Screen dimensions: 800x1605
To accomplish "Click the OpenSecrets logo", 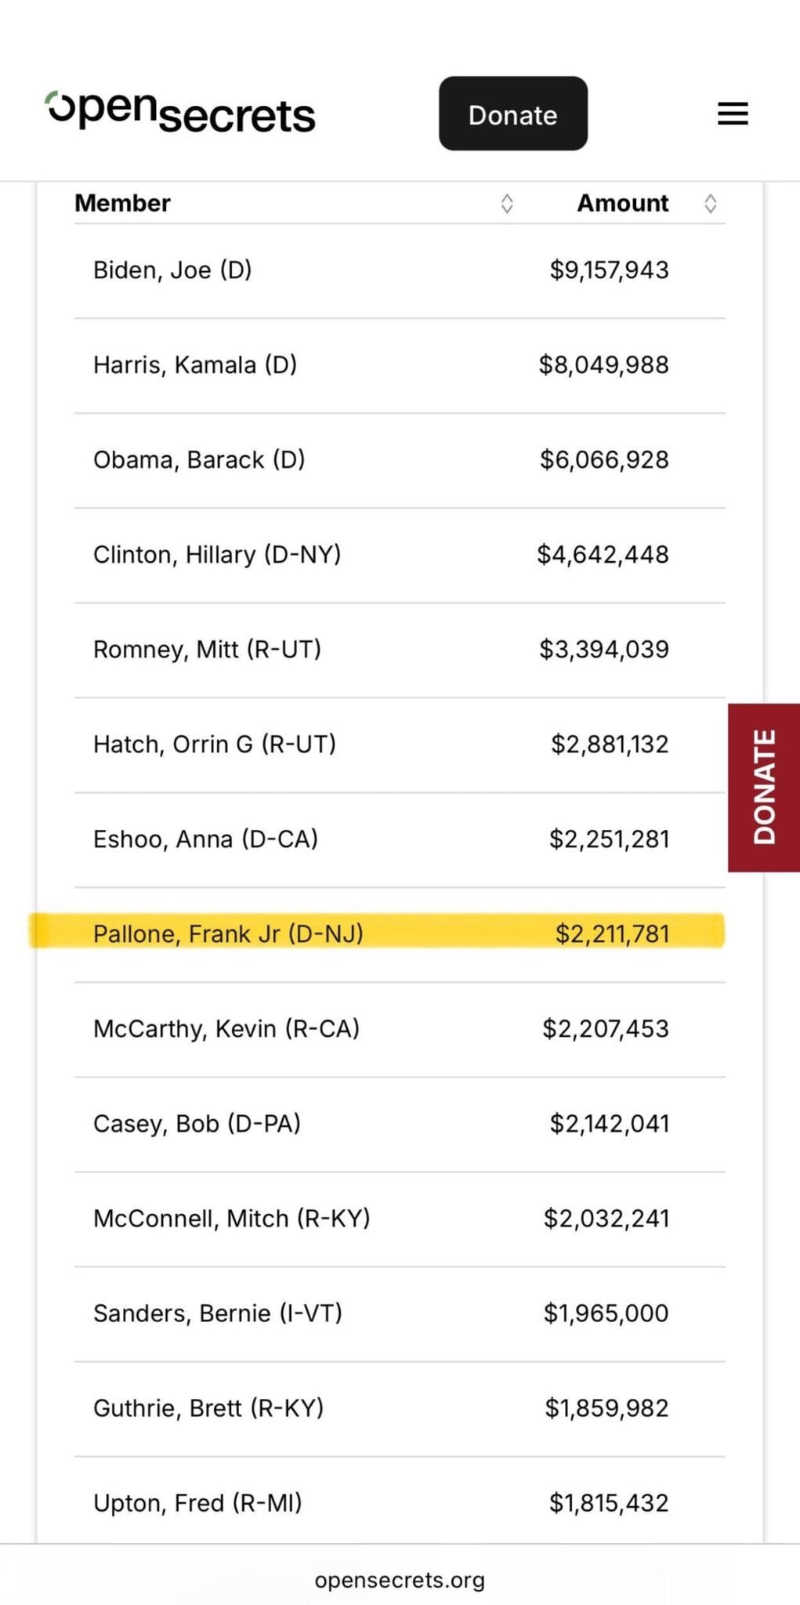I will point(180,112).
